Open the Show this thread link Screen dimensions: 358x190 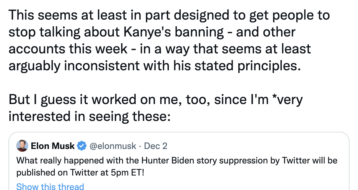pos(50,187)
